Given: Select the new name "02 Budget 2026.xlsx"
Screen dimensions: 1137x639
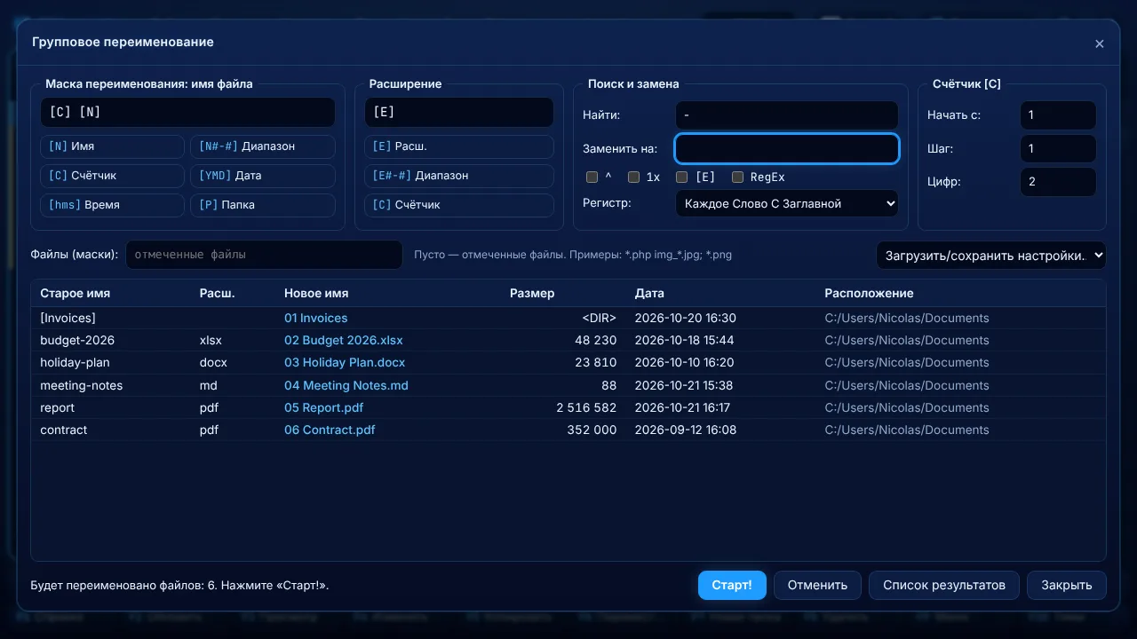Looking at the screenshot, I should [x=344, y=341].
